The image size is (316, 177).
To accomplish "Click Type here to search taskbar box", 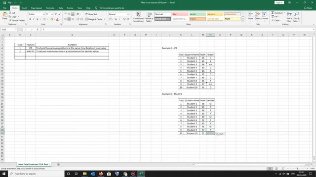I will click(36, 174).
